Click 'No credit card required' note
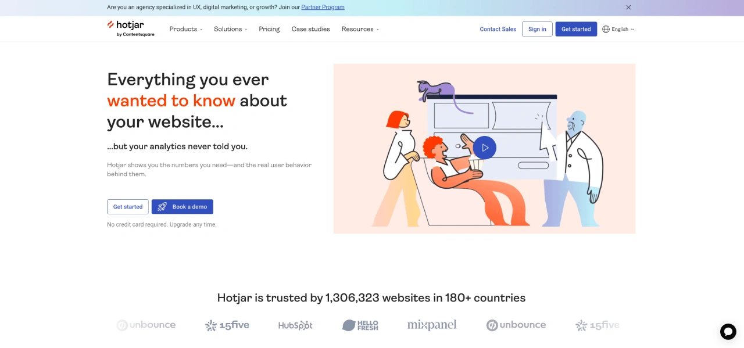 [162, 224]
